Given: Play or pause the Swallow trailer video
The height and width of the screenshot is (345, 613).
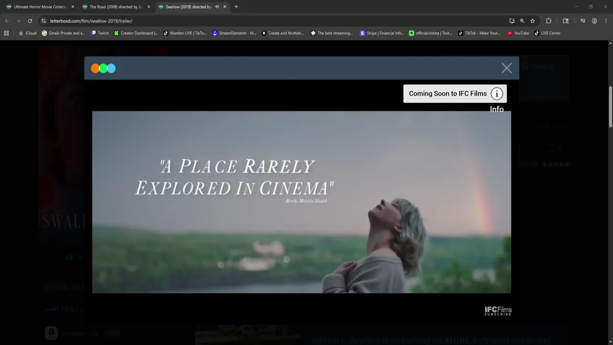Looking at the screenshot, I should (302, 202).
